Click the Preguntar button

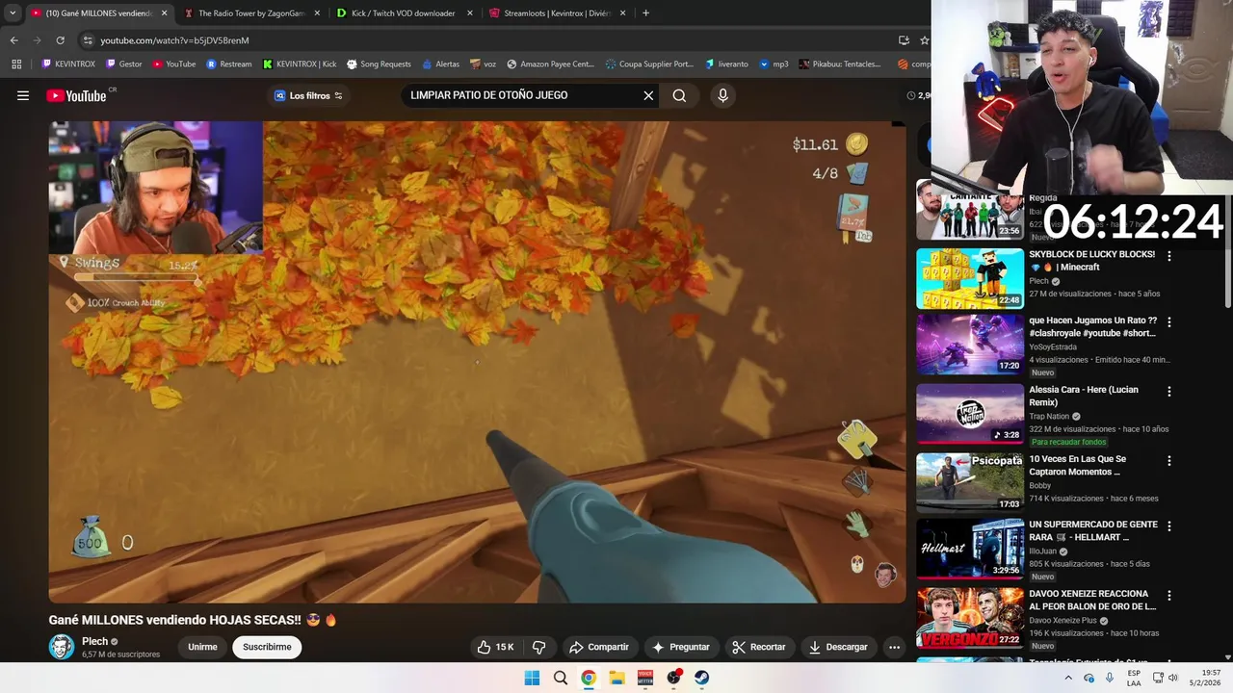click(680, 647)
